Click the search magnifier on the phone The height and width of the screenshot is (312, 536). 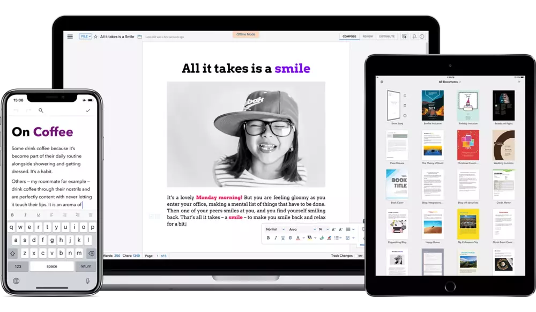(x=41, y=110)
